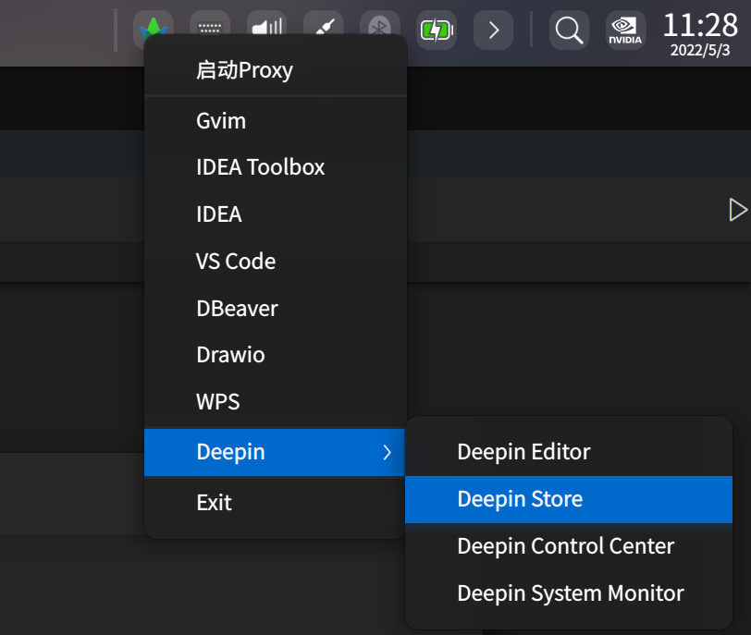Expand the Deepin submenu arrow

387,452
